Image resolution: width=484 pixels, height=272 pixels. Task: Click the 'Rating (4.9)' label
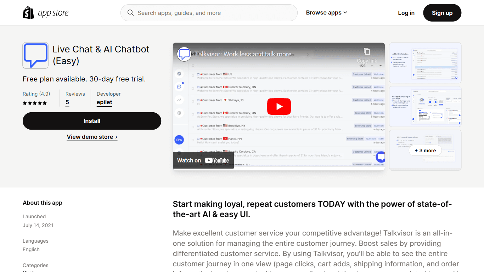point(36,94)
